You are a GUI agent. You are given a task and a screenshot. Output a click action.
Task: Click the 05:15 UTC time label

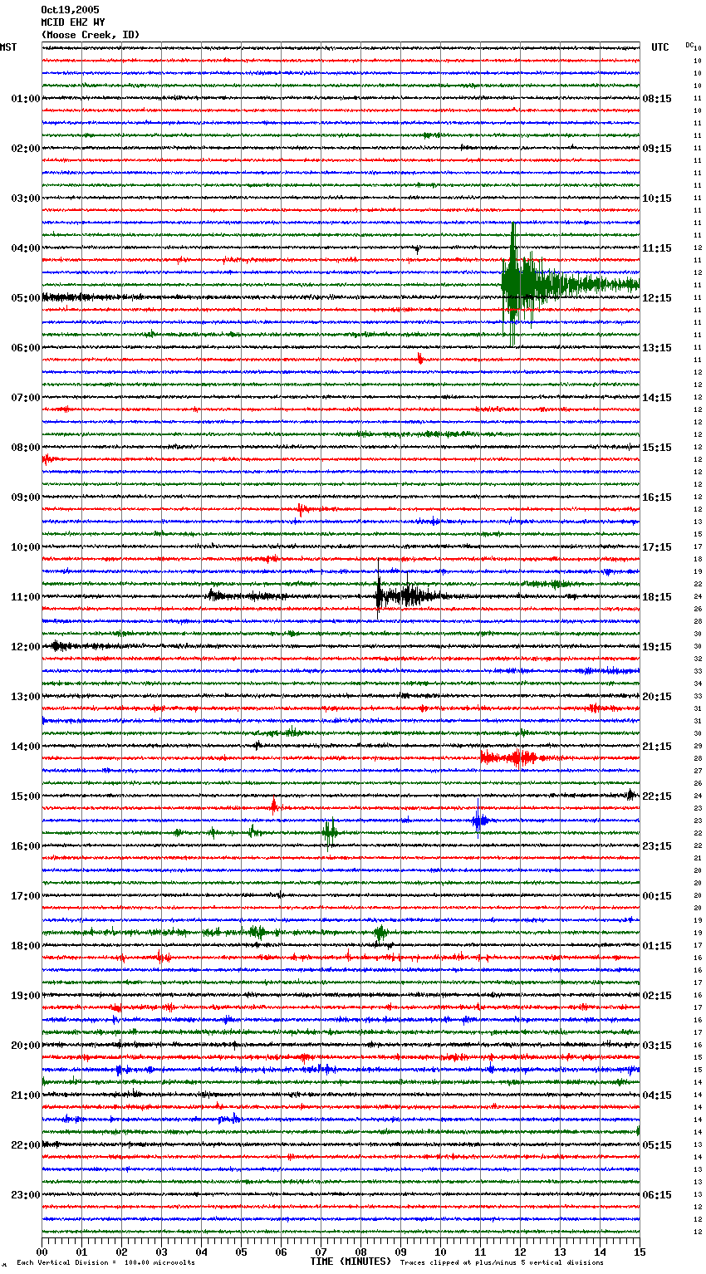pos(657,1145)
